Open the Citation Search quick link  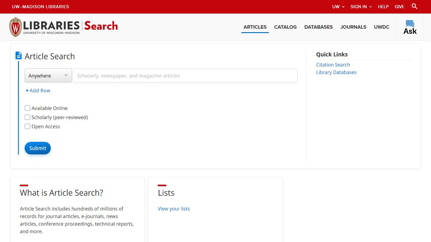[x=333, y=65]
